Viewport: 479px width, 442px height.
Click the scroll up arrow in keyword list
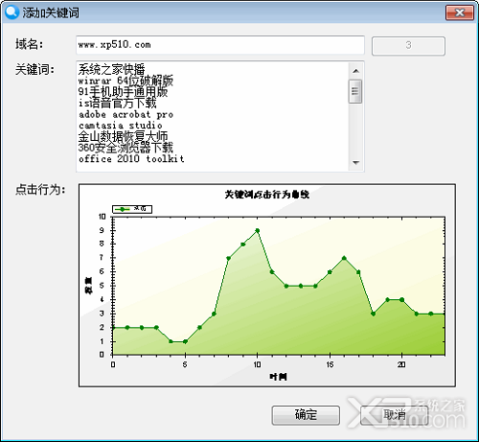(355, 71)
